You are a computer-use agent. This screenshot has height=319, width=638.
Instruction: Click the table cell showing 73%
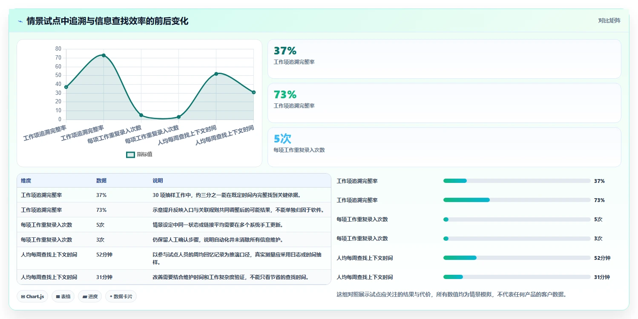[x=101, y=210]
